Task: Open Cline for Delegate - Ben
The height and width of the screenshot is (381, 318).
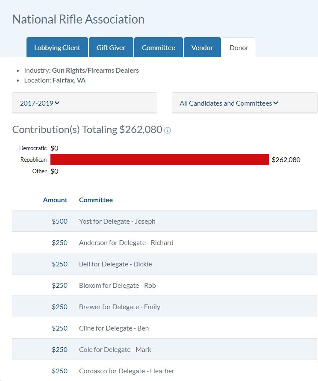Action: [x=114, y=328]
